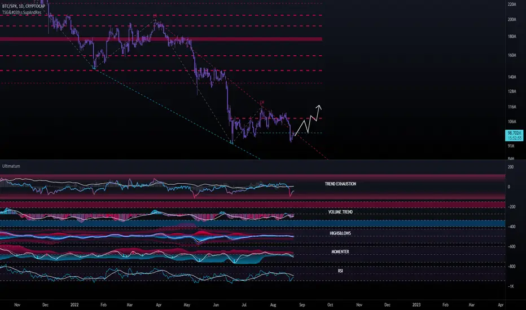Click the -400 value on indicator scale
This screenshot has width=526, height=310.
pyautogui.click(x=511, y=227)
